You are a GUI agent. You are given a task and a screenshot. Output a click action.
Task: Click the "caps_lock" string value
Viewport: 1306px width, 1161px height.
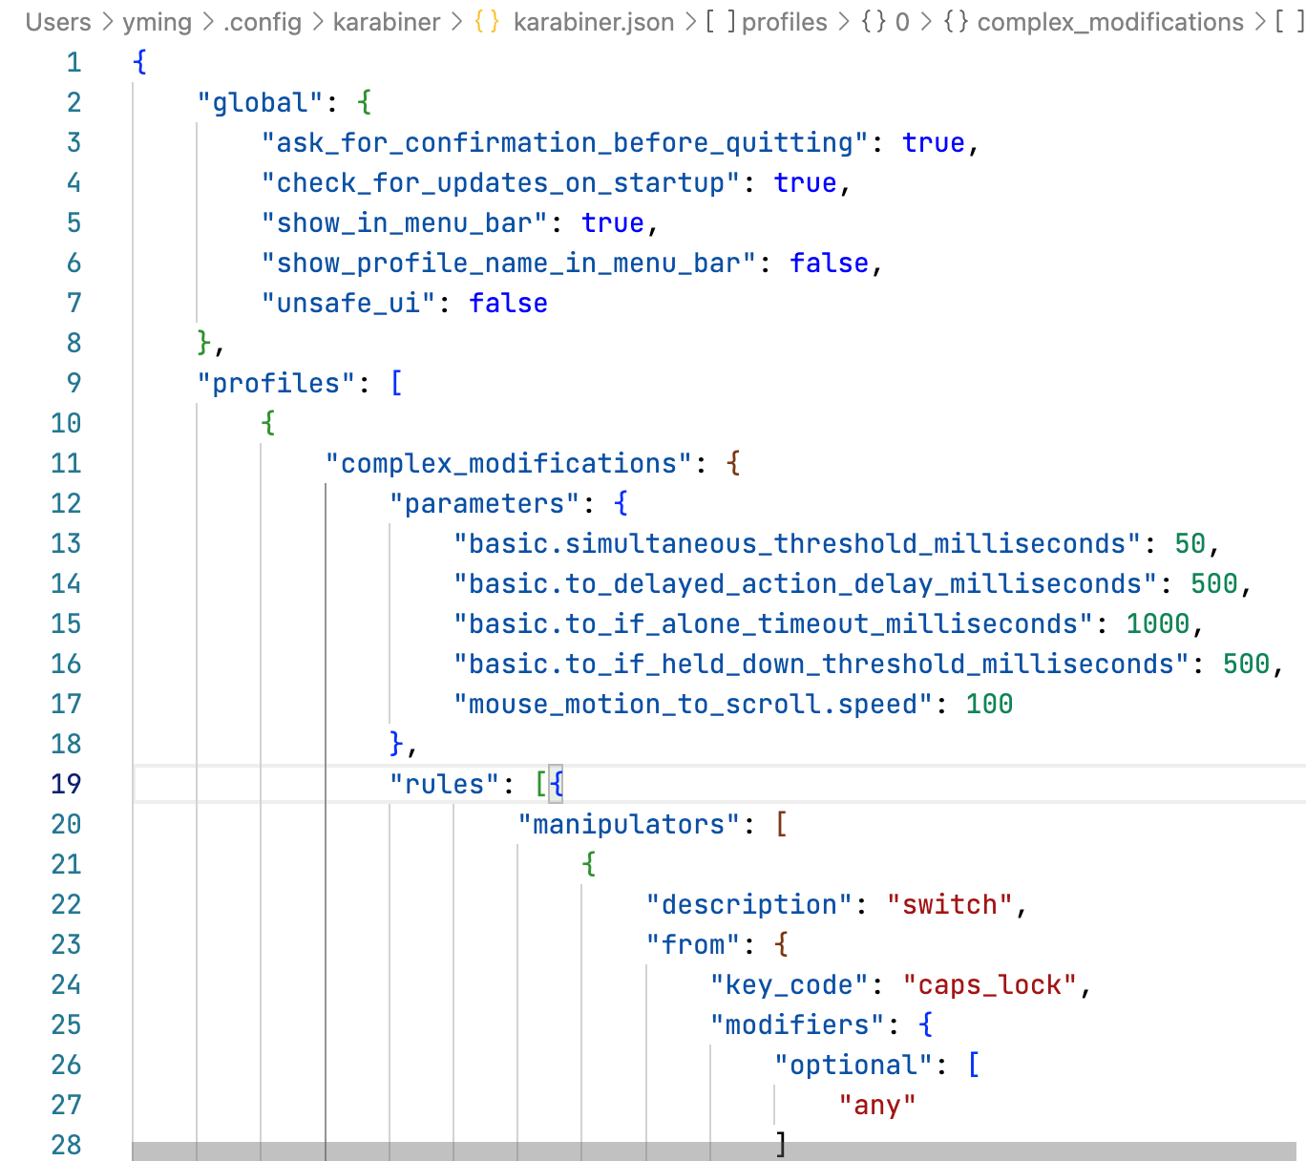point(990,984)
